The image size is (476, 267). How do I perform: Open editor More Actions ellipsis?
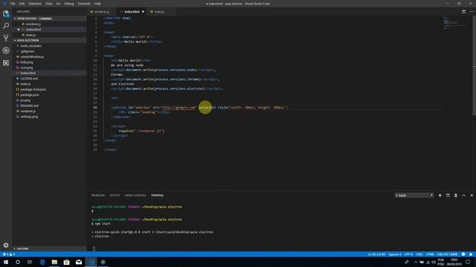pos(472,12)
